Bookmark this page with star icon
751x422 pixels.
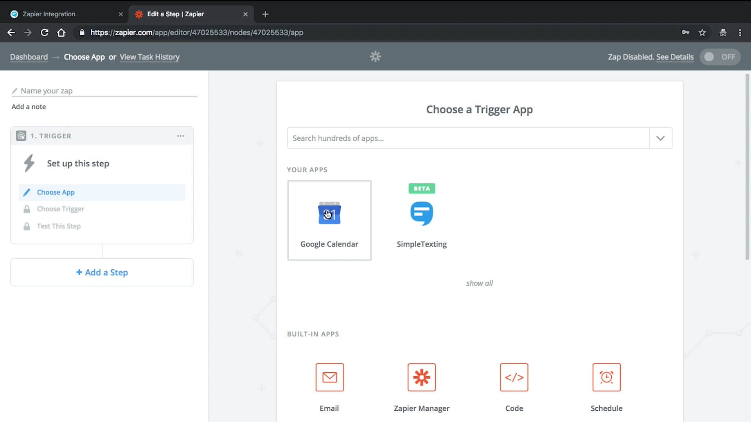[x=702, y=32]
